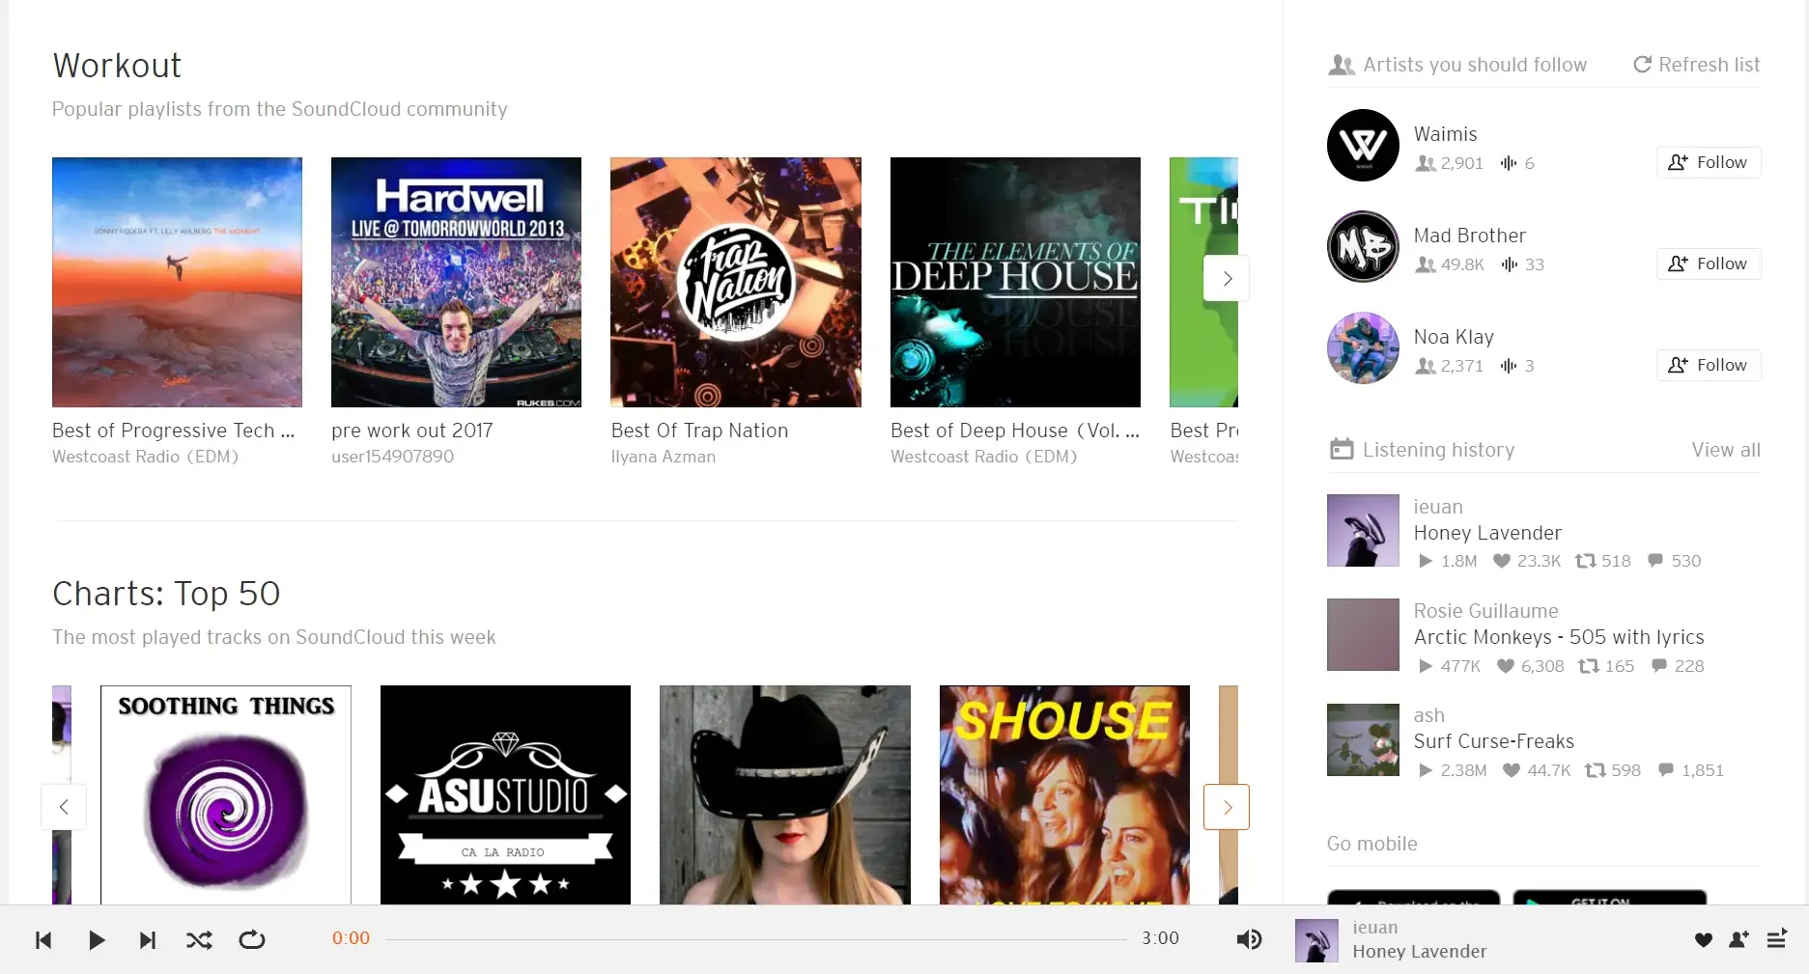Open the Mad Brother artist name link

pyautogui.click(x=1469, y=236)
